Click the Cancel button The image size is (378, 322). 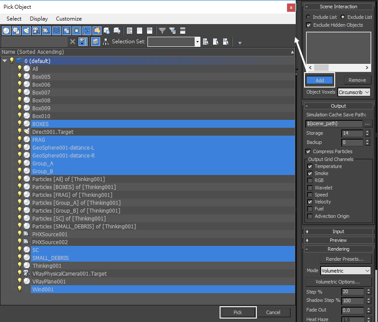point(273,312)
